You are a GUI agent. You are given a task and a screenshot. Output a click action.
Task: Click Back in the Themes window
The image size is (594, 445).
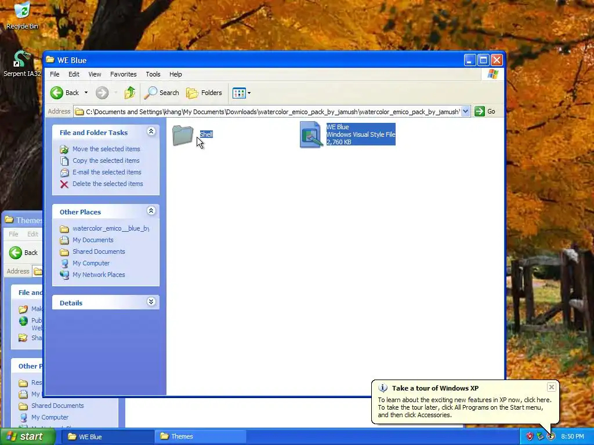23,253
